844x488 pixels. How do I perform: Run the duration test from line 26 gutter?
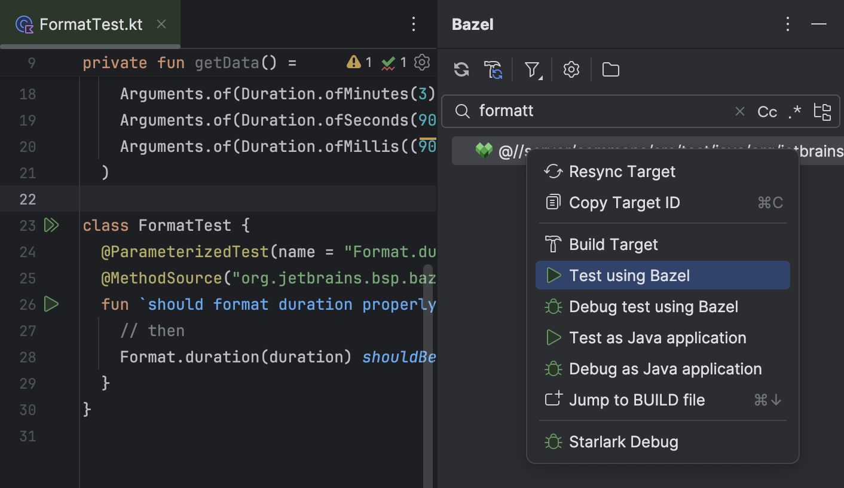pos(51,304)
